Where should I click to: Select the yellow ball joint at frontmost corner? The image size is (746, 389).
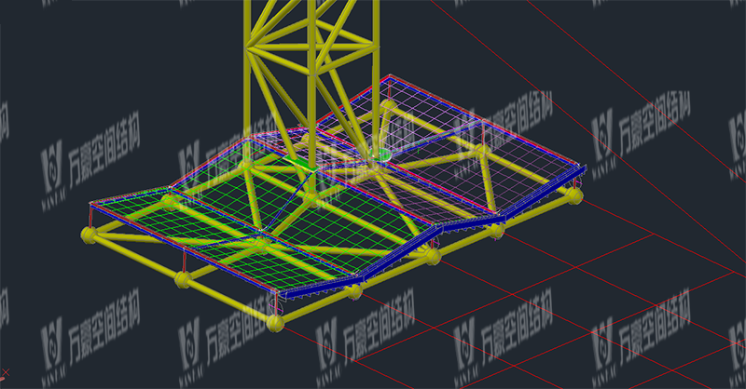coord(275,323)
